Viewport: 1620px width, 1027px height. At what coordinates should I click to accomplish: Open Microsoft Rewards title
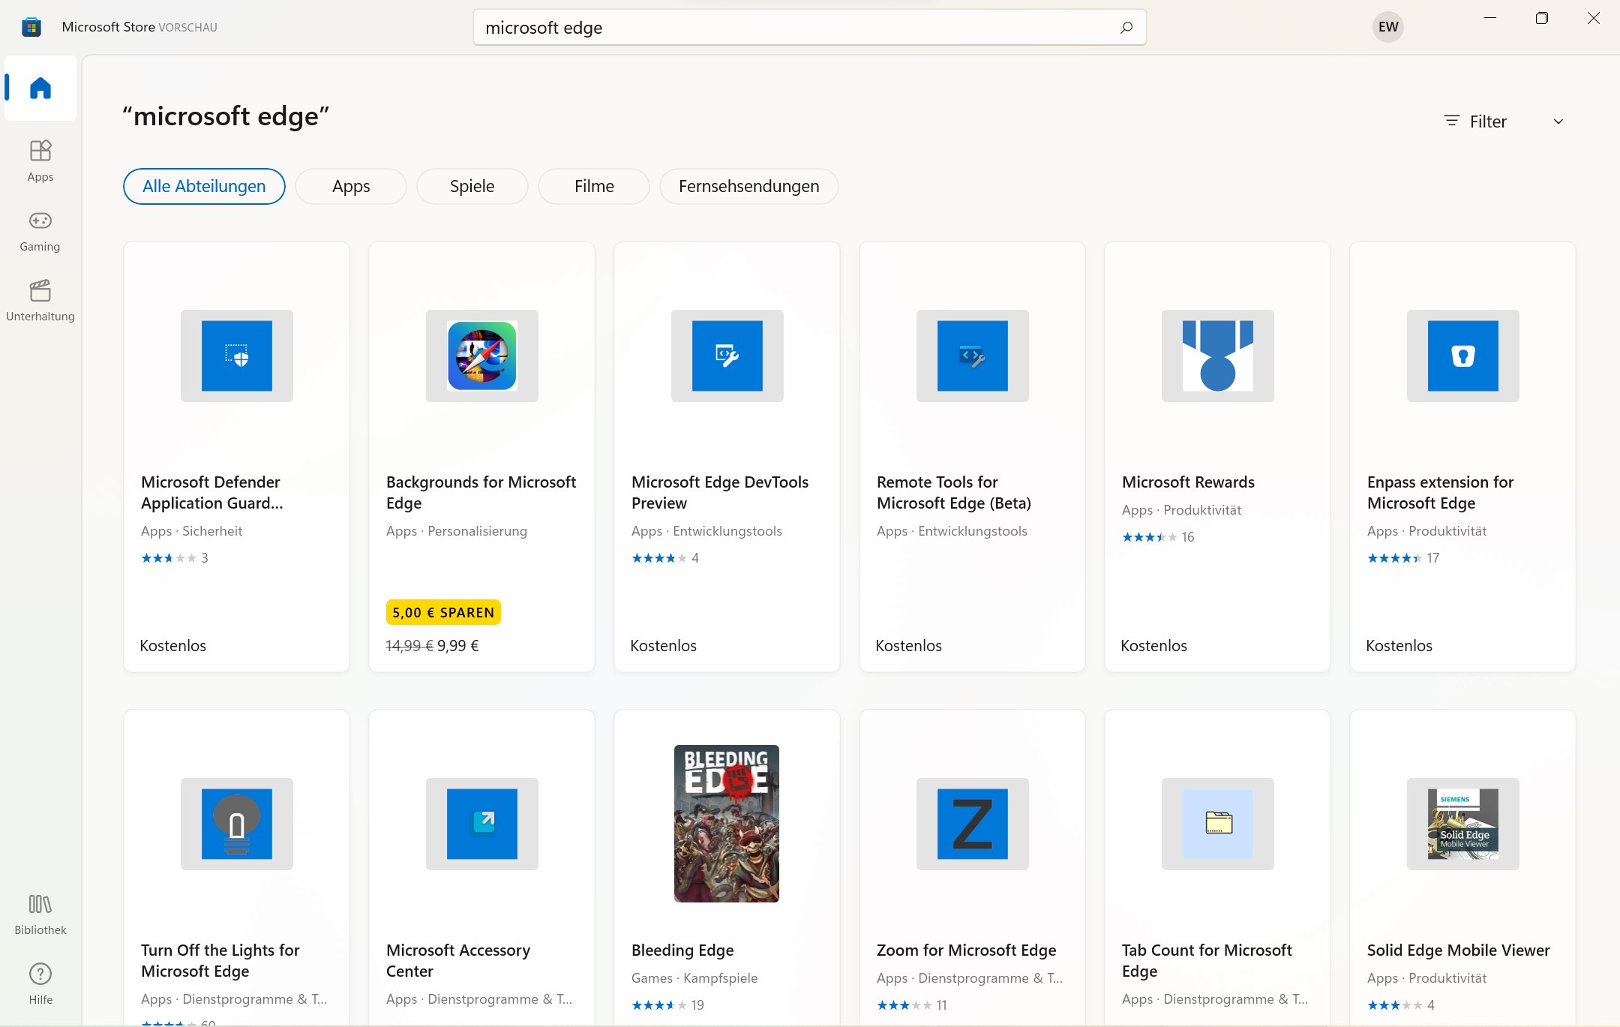1188,482
